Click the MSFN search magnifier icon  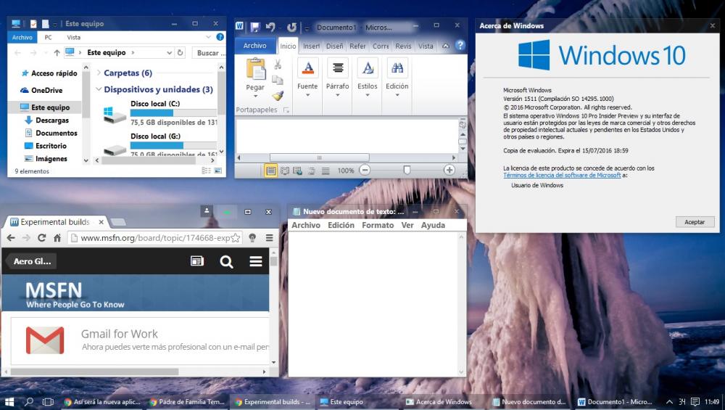point(226,262)
